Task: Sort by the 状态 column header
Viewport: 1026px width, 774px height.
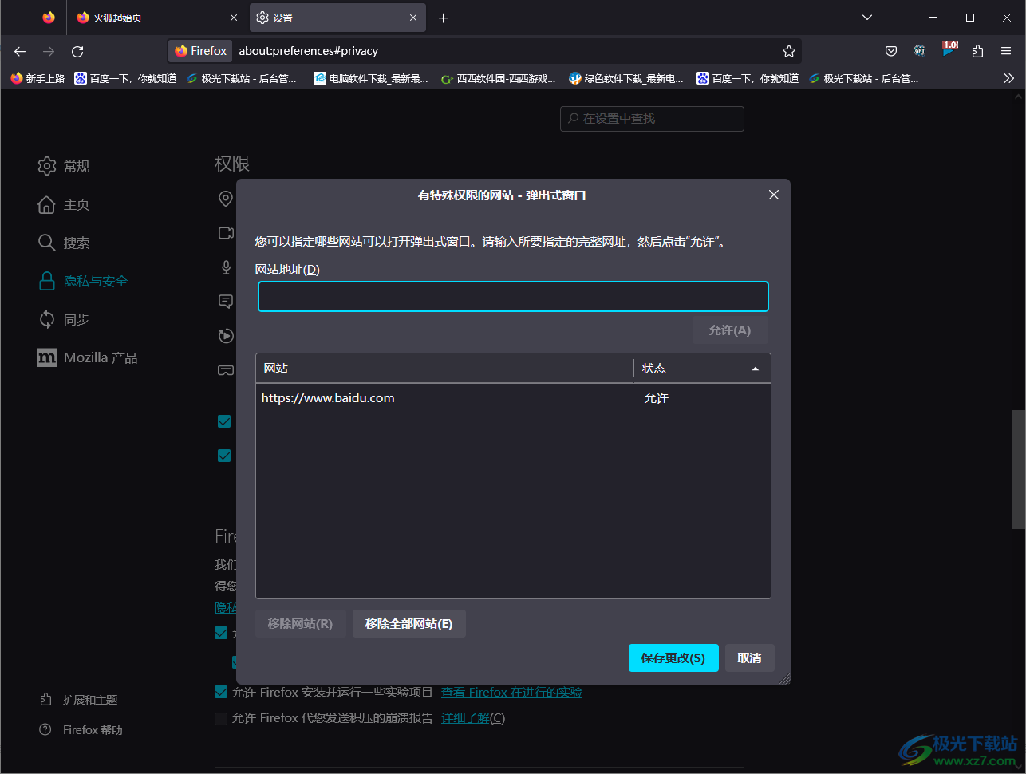Action: (x=702, y=368)
